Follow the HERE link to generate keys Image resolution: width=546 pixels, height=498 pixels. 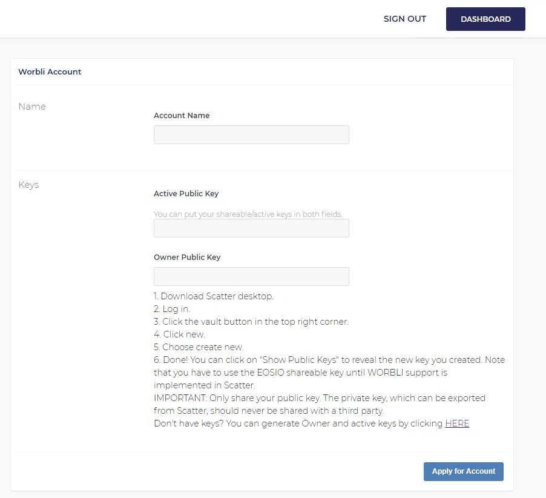click(457, 423)
